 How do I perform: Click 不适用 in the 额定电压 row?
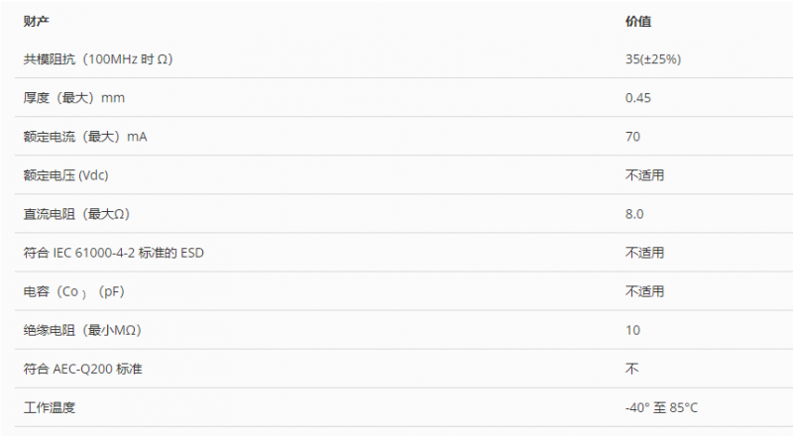point(645,175)
